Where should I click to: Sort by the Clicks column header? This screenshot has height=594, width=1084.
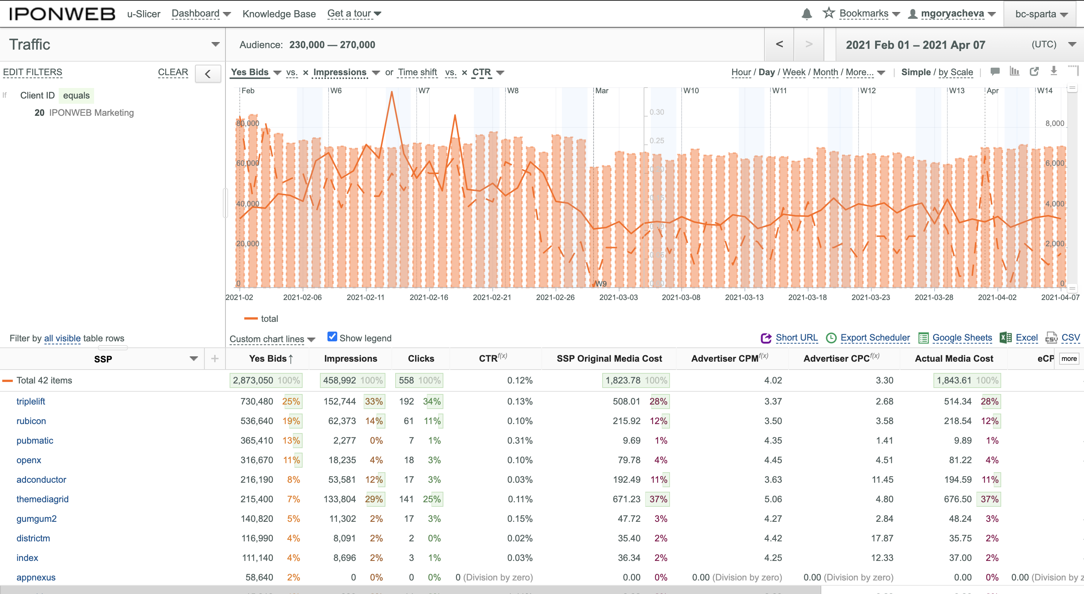click(421, 359)
